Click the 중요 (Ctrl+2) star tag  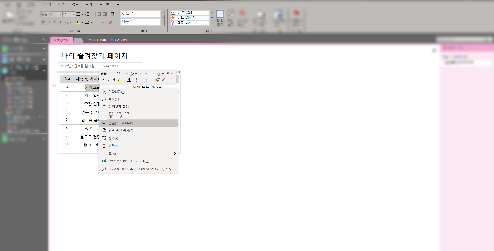pos(190,18)
